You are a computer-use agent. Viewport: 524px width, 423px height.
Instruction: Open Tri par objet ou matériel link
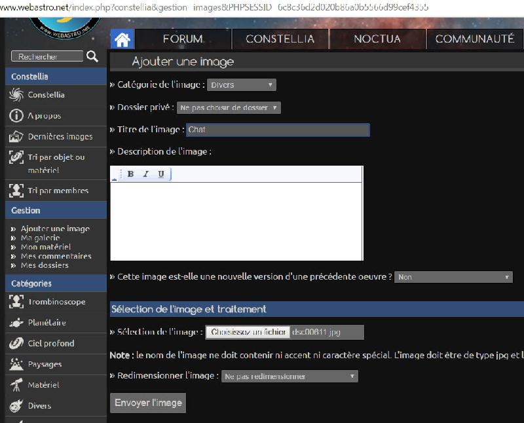pyautogui.click(x=56, y=164)
